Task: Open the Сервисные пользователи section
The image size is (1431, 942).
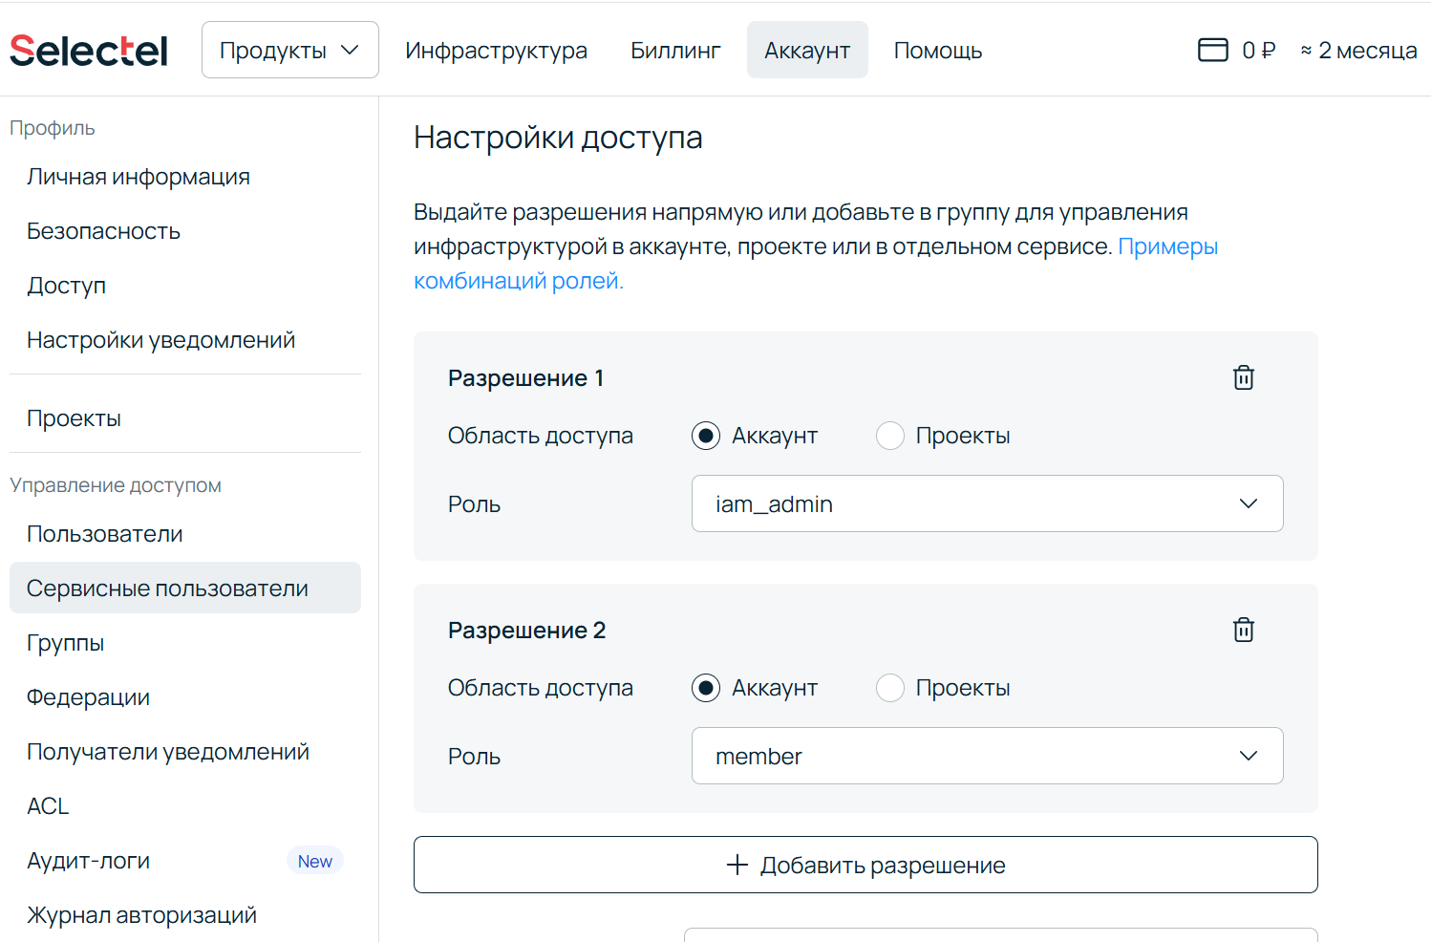Action: click(x=167, y=588)
